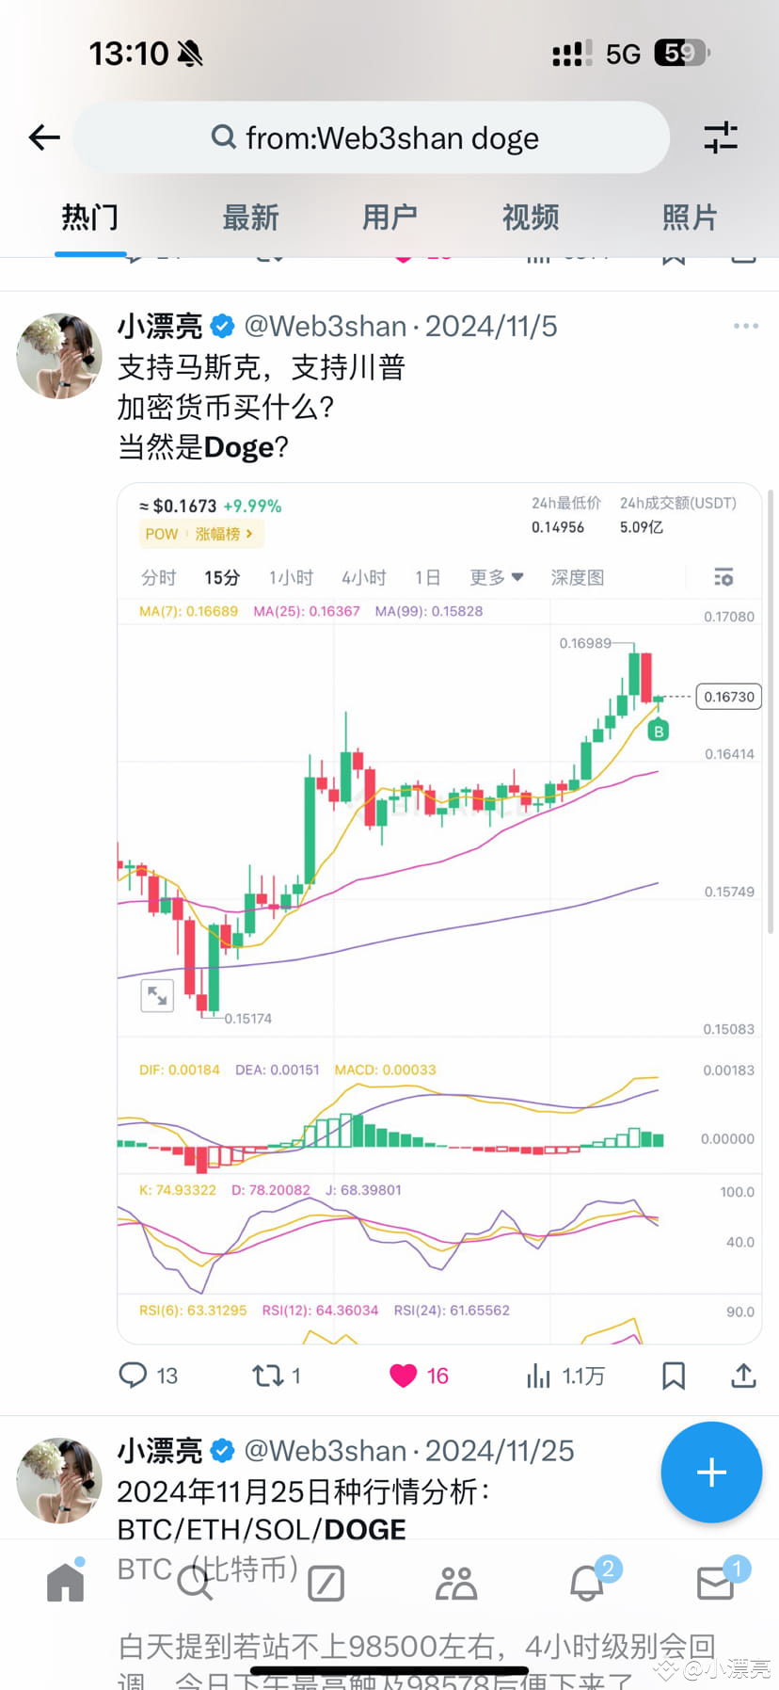This screenshot has height=1690, width=779.
Task: Select 1小时 timeframe in chart
Action: click(291, 577)
